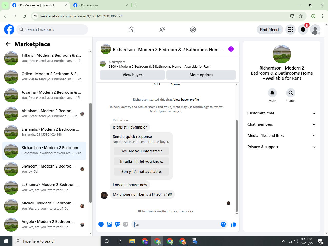Focus the Windows 'Type here to search' box

pos(56,241)
